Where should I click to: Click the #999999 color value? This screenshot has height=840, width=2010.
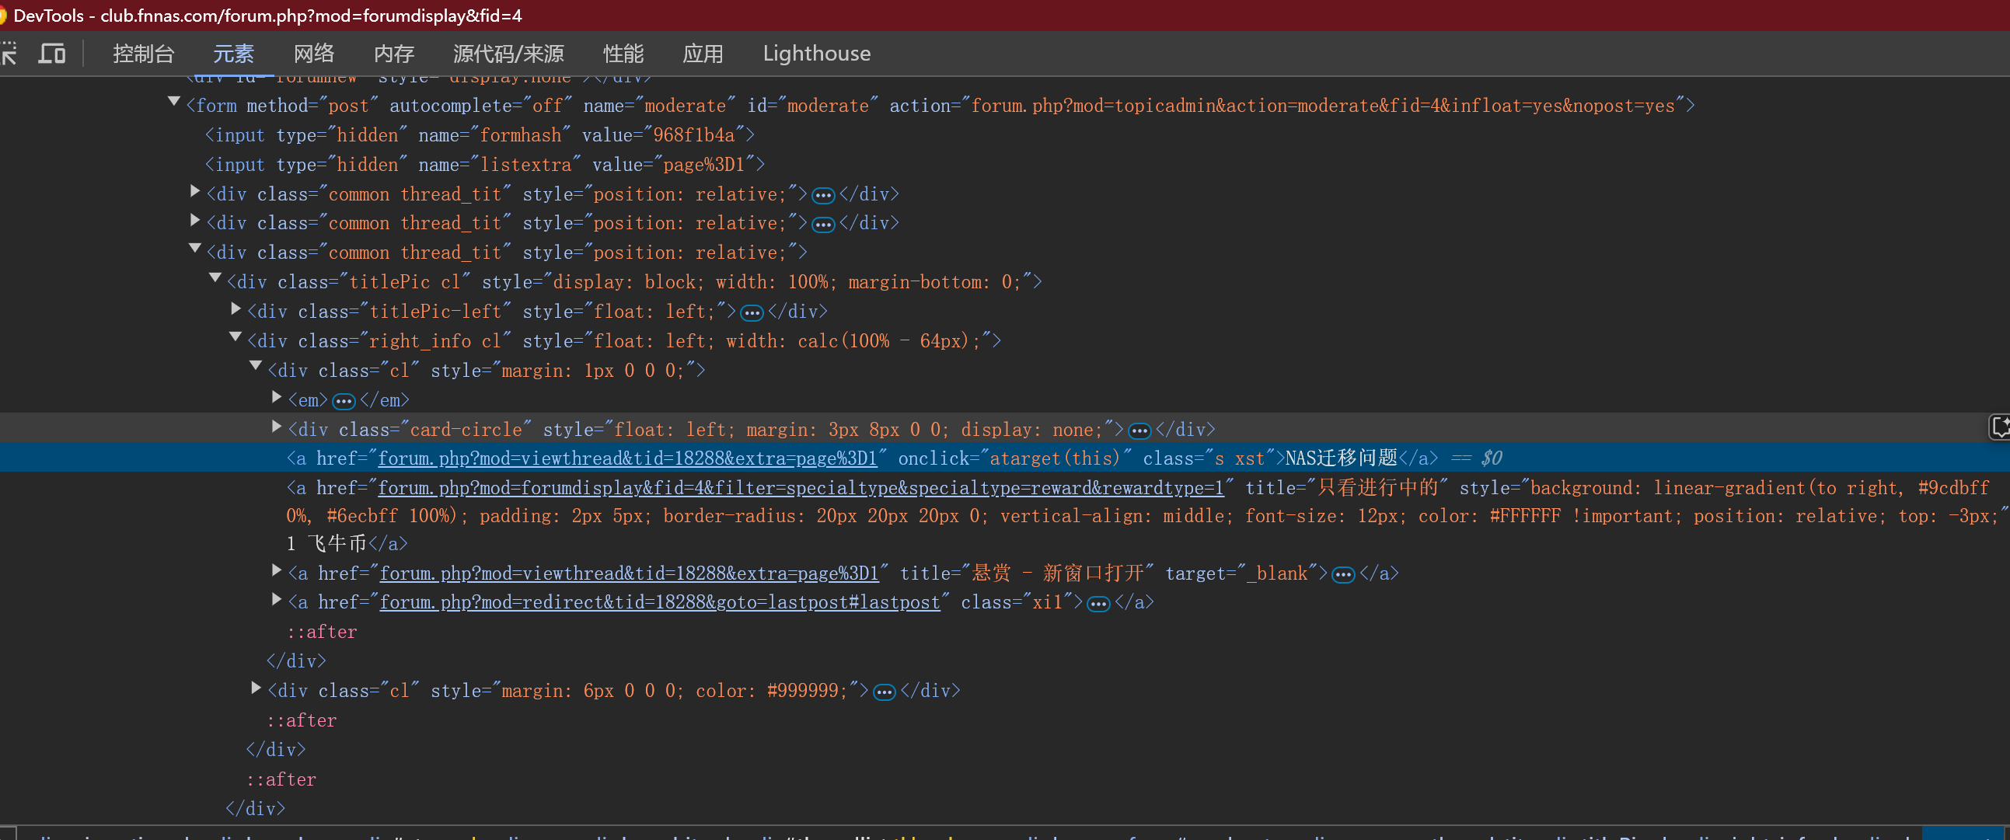point(802,691)
